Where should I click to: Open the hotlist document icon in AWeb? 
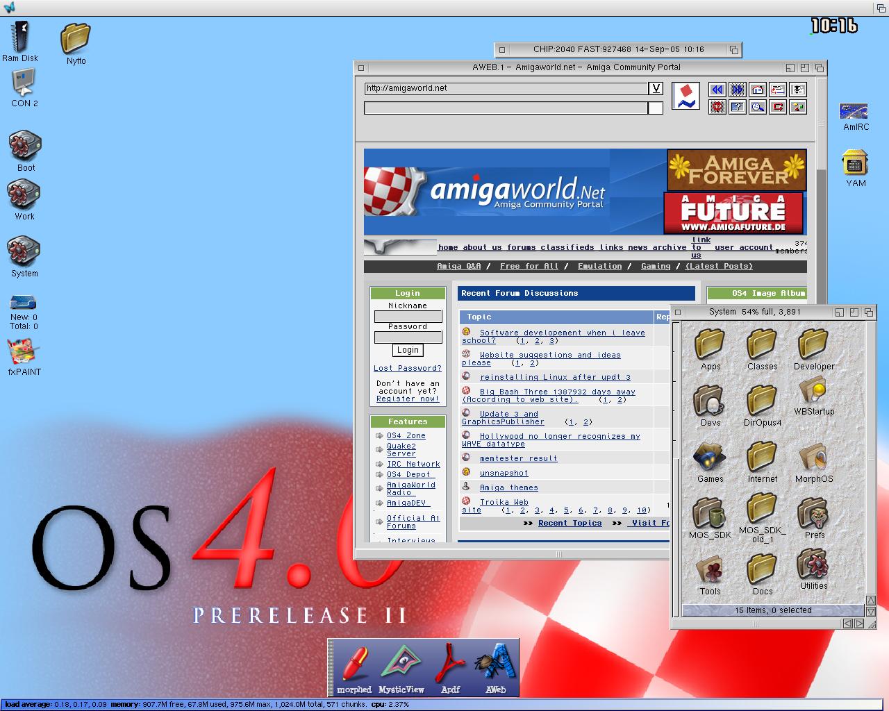(799, 90)
